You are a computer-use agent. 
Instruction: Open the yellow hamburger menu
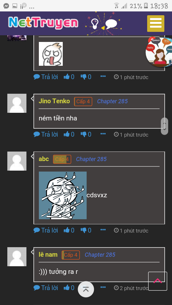[156, 23]
